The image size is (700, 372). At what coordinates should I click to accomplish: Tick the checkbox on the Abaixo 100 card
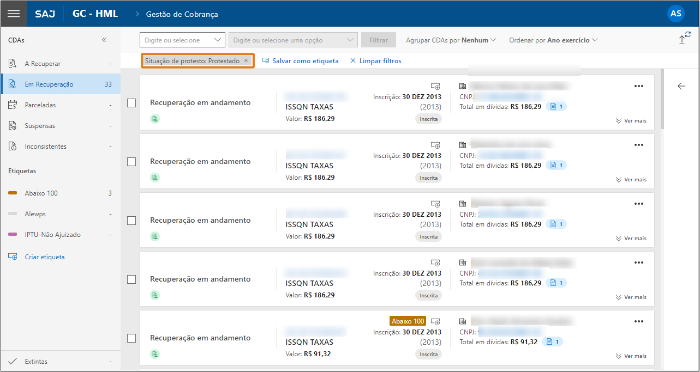tap(131, 338)
